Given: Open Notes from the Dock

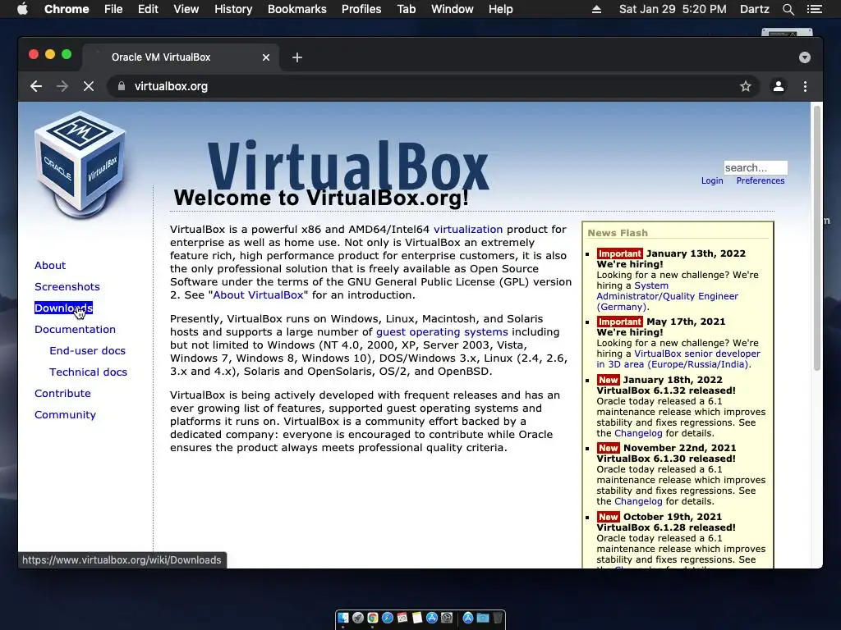Looking at the screenshot, I should (417, 618).
